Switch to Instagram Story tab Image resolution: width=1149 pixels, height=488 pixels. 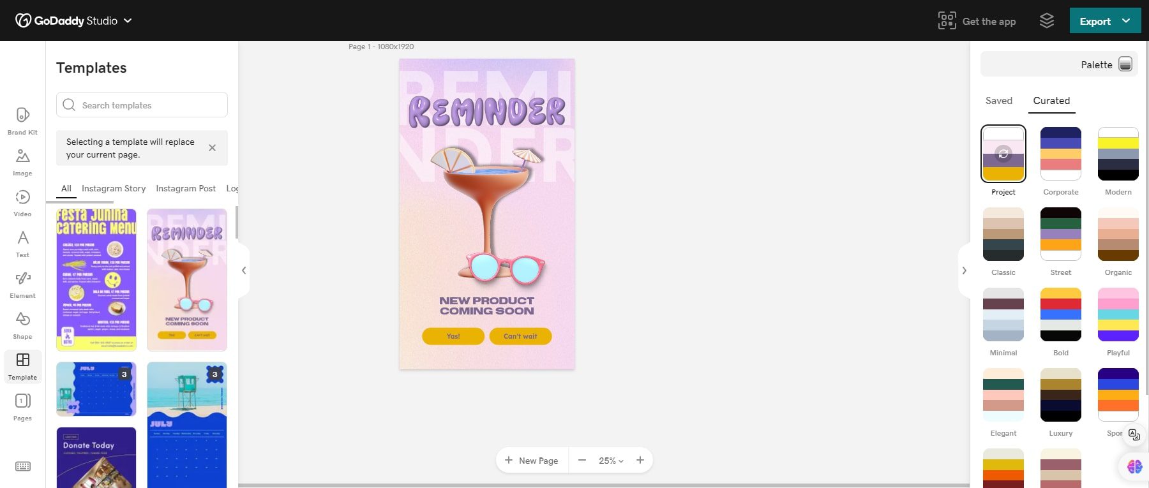coord(114,188)
